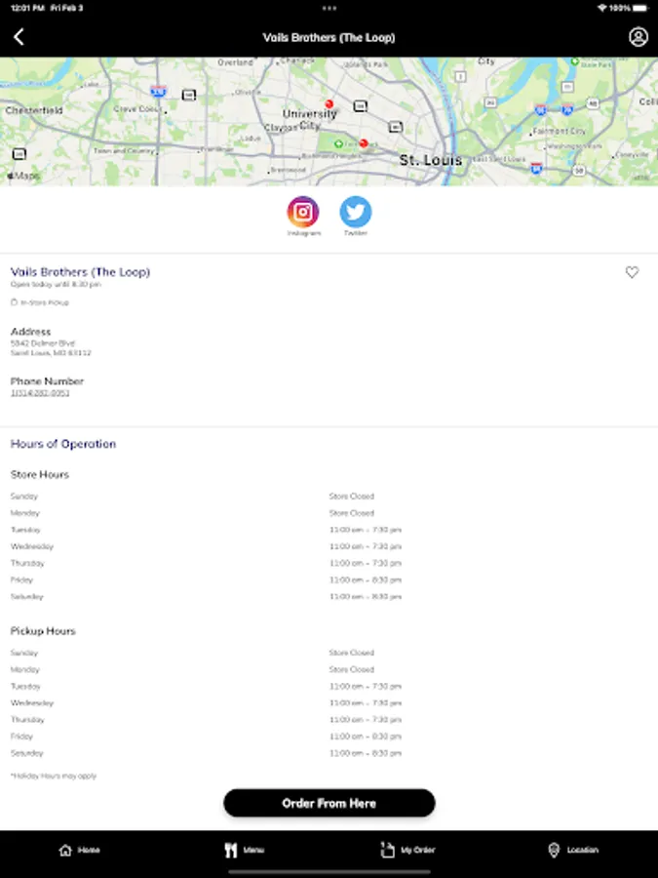Click the Hours of Operation heading
The image size is (658, 878).
coord(63,444)
